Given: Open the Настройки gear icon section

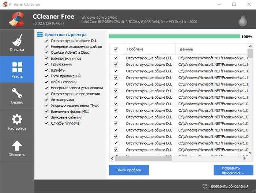Looking at the screenshot, I should point(17,119).
